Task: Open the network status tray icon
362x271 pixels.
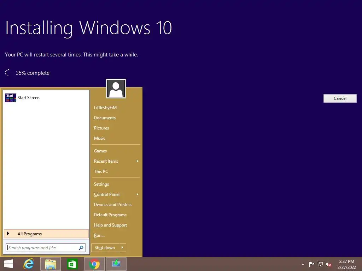Action: (320, 264)
